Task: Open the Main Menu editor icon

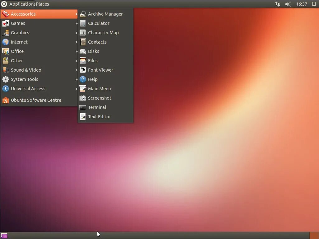Action: tap(83, 89)
